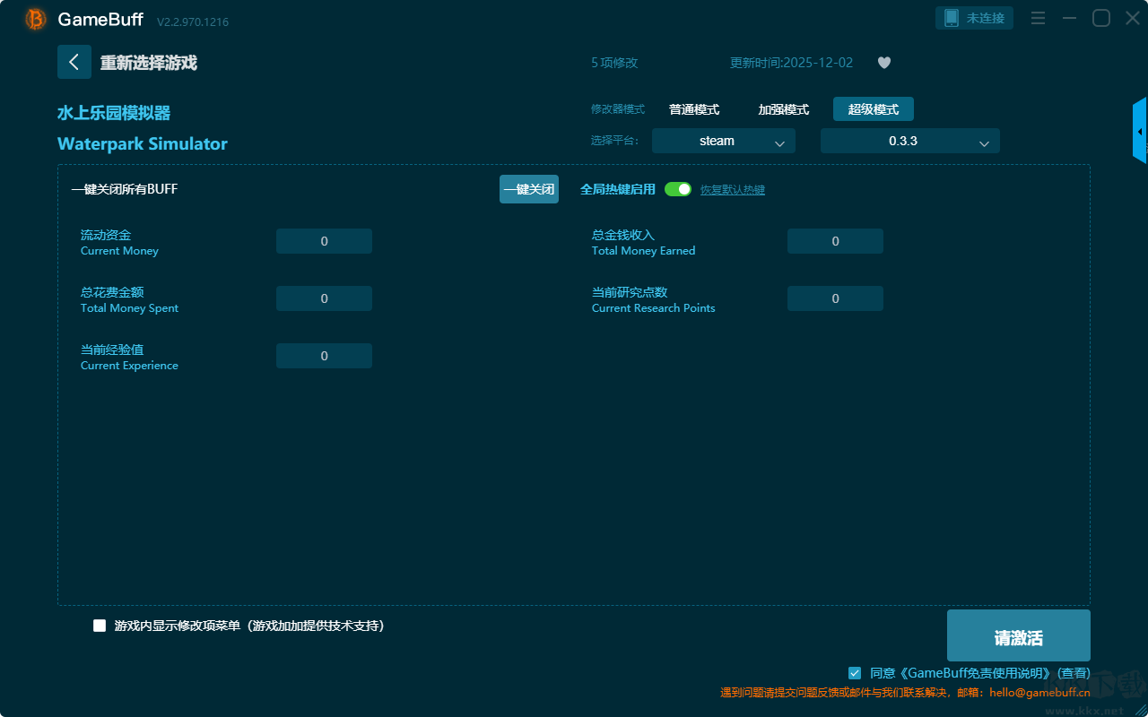
Task: Click the 请激活 activation button
Action: click(1018, 636)
